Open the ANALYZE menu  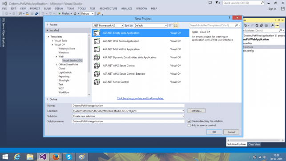(127, 8)
